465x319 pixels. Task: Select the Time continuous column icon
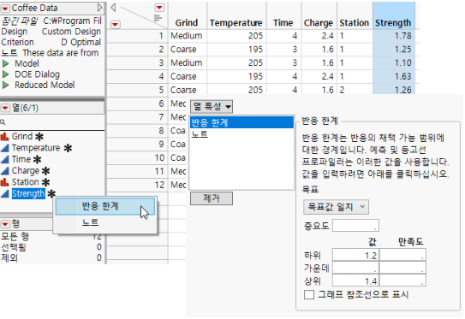tap(5, 159)
